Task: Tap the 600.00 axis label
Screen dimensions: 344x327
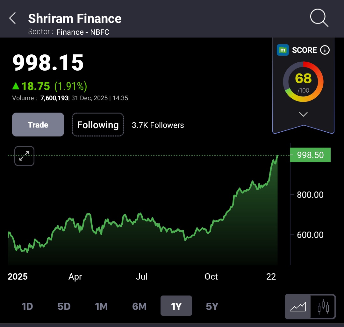Action: click(310, 235)
